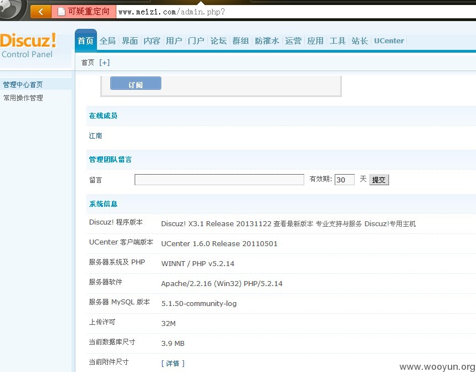Click online member 江南
The width and height of the screenshot is (476, 372).
click(95, 135)
